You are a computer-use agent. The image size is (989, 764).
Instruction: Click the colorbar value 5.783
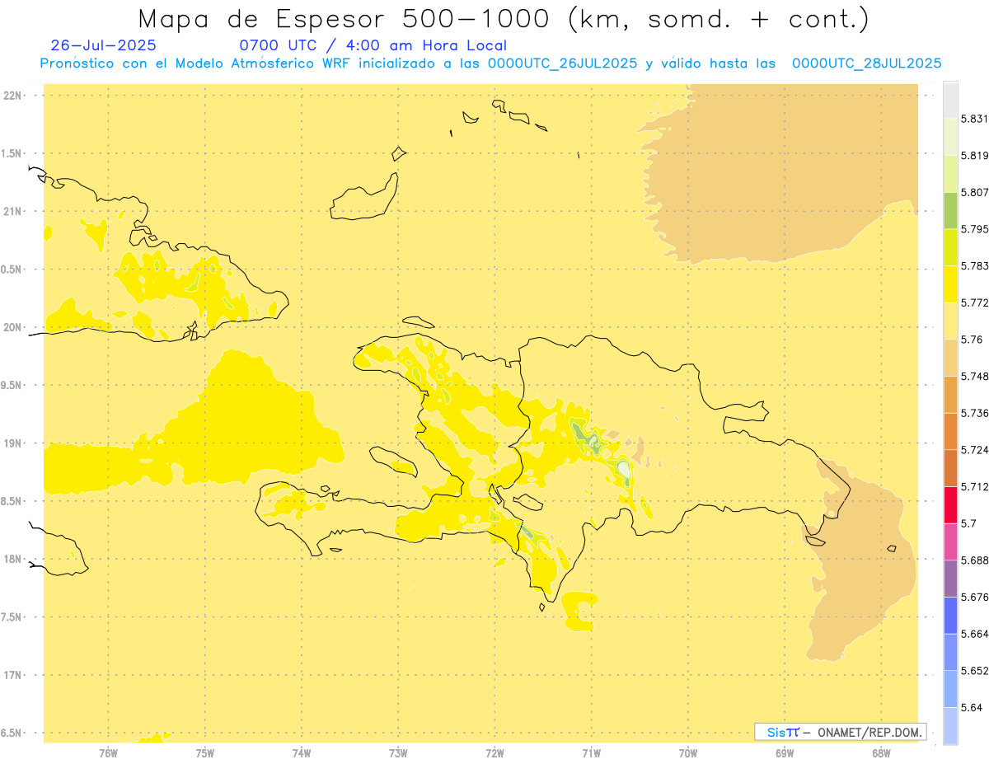974,266
